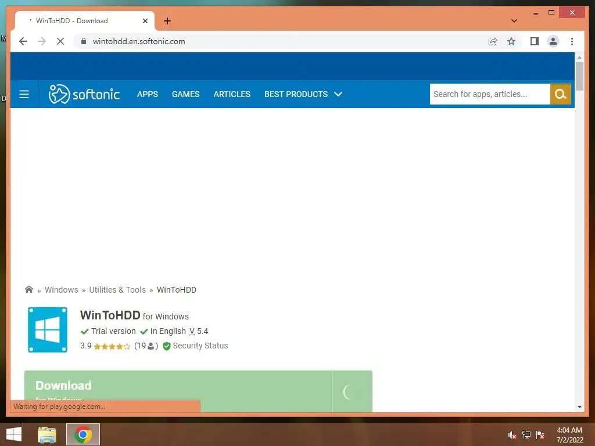Viewport: 595px width, 446px height.
Task: Open Utilities & Tools breadcrumb link
Action: coord(117,290)
